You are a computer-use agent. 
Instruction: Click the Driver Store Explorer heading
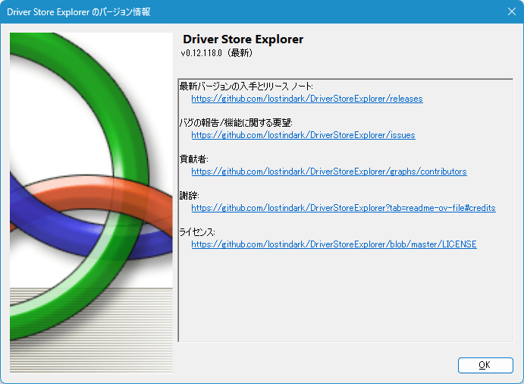coord(243,39)
